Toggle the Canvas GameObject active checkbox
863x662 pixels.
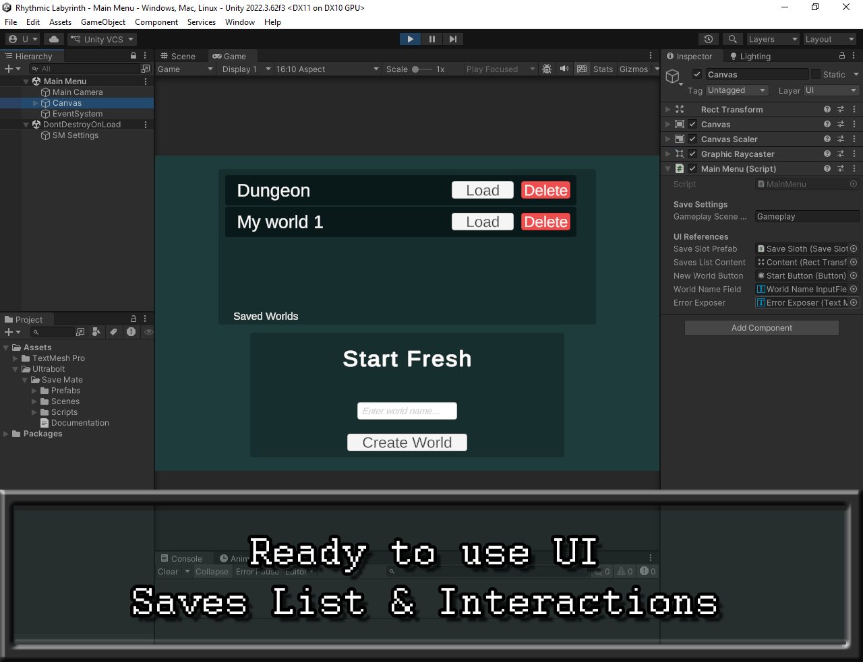pyautogui.click(x=697, y=74)
